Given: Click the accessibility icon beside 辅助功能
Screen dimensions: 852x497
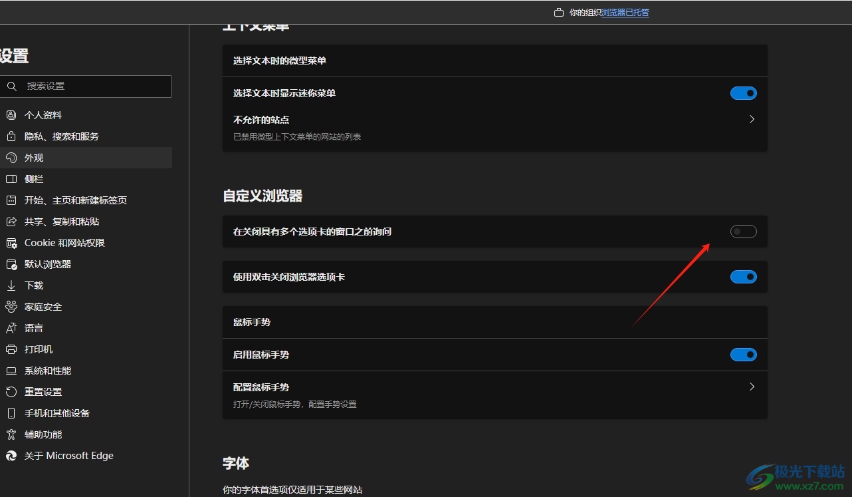Looking at the screenshot, I should 11,434.
